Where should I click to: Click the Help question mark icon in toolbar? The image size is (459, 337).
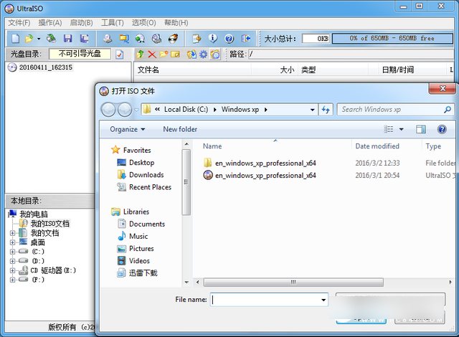pyautogui.click(x=229, y=38)
